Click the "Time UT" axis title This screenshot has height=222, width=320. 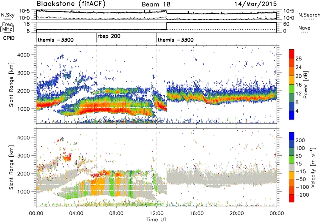156,220
